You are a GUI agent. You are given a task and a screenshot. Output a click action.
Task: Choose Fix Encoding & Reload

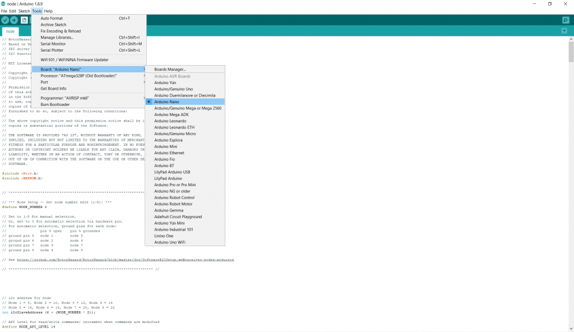click(x=89, y=31)
